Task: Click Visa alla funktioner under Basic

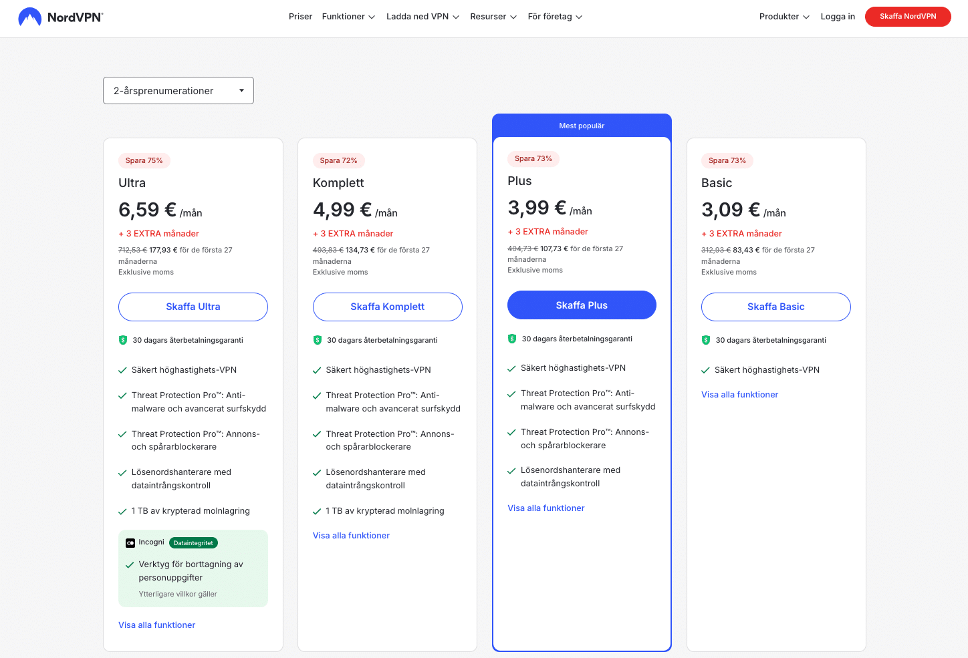Action: pos(740,395)
